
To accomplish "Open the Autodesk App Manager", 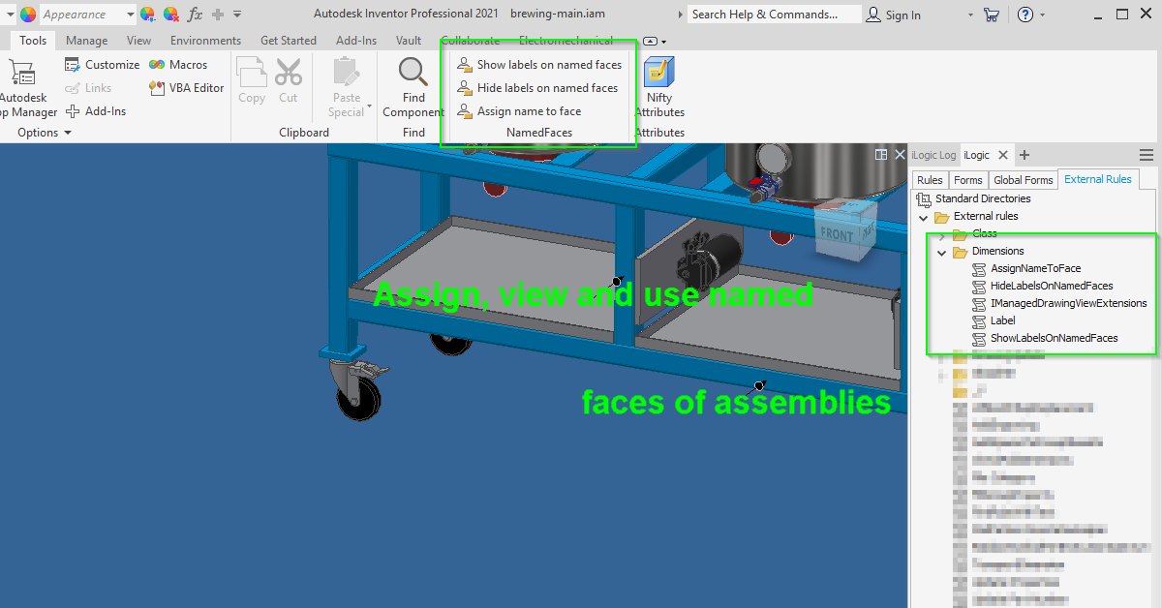I will [x=24, y=87].
